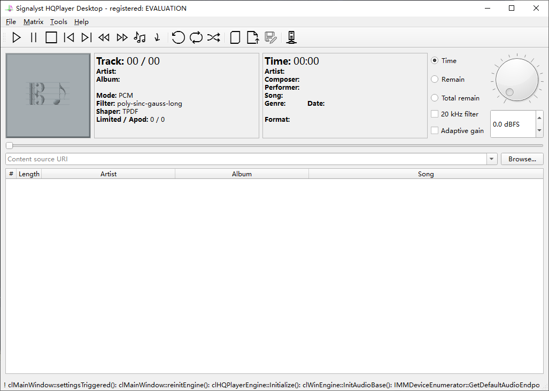Image resolution: width=549 pixels, height=391 pixels.
Task: Skip to the next track
Action: click(86, 37)
